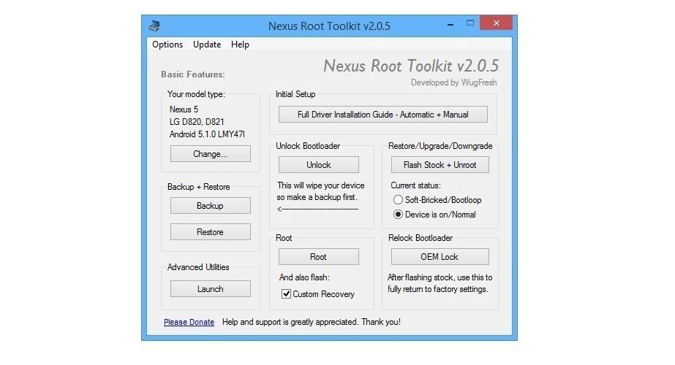675x365 pixels.
Task: Click the 'LG D820, D821' text
Action: pos(197,122)
